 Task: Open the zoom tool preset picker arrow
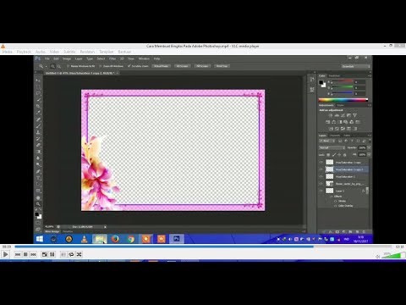pyautogui.click(x=46, y=66)
